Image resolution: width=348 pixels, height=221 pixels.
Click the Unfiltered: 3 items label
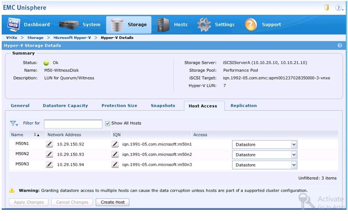click(317, 178)
